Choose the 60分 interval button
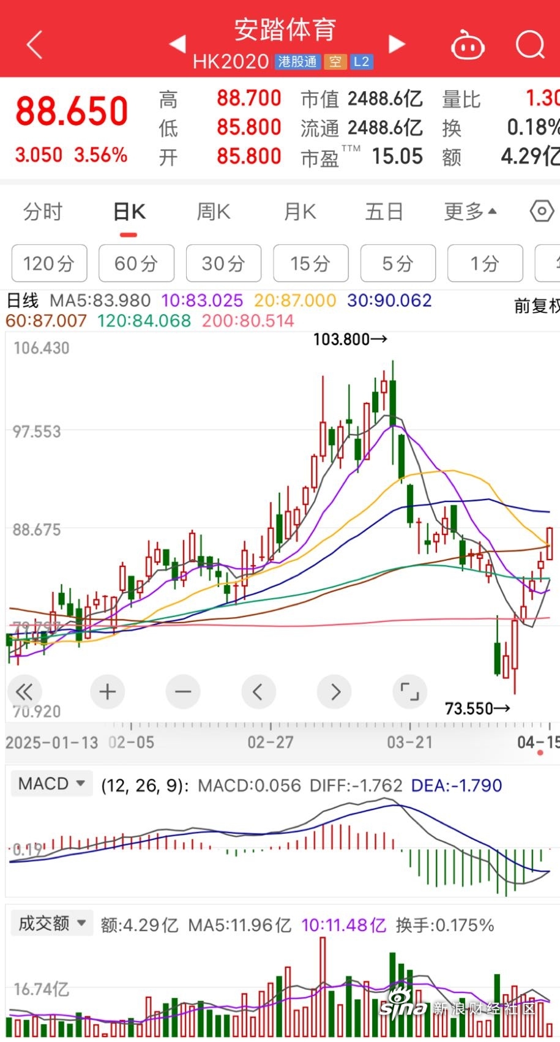The width and height of the screenshot is (560, 1042). point(136,263)
